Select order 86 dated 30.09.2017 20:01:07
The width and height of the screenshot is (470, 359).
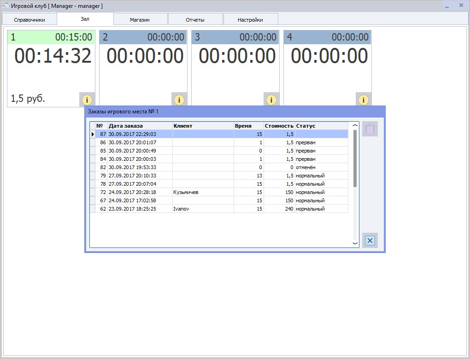click(219, 142)
